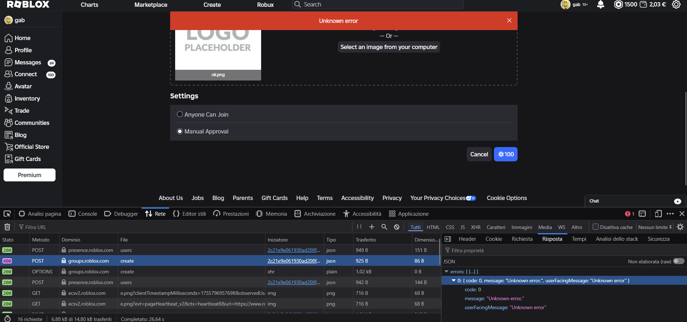Clear the network requests list with trash icon
Viewport: 687px width, 322px height.
pos(7,227)
